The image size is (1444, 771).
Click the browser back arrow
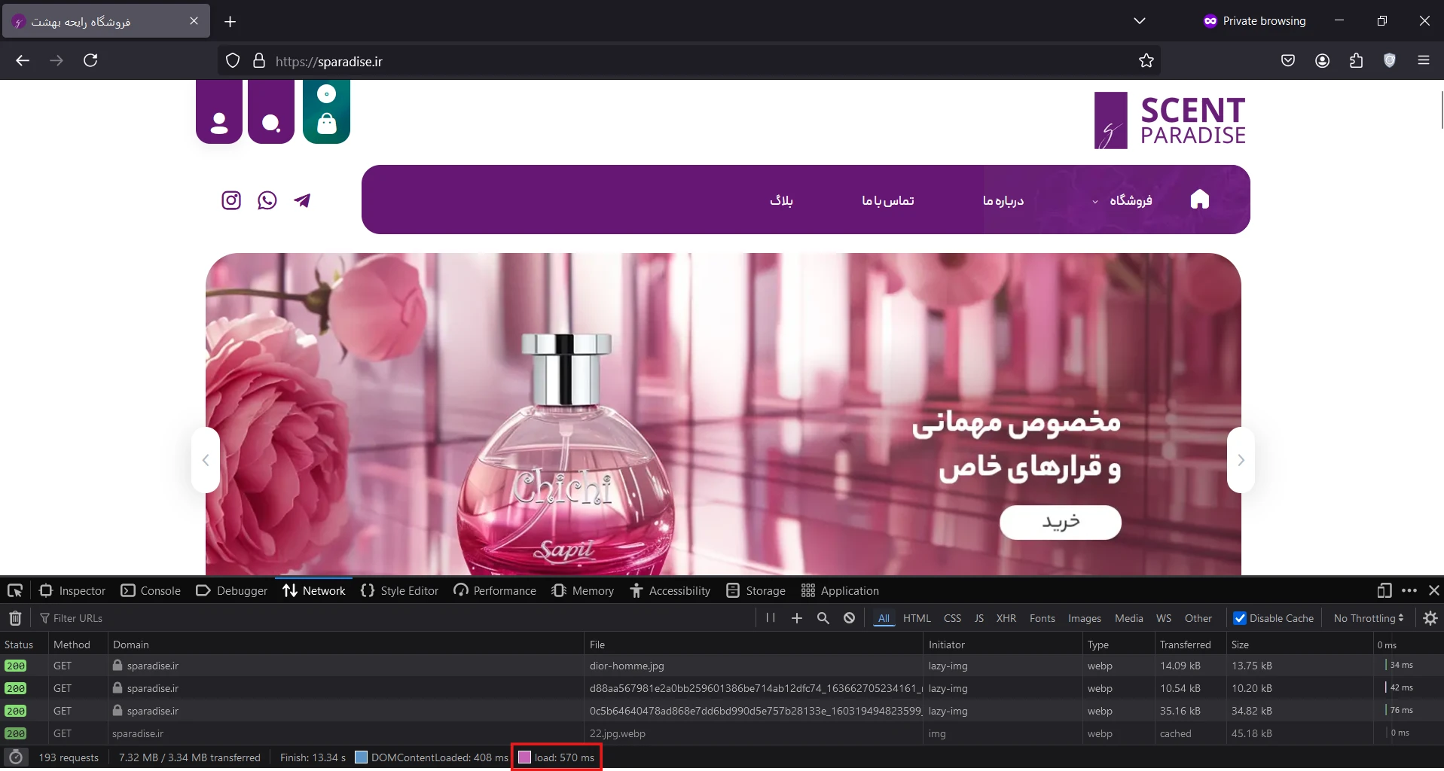click(x=23, y=60)
